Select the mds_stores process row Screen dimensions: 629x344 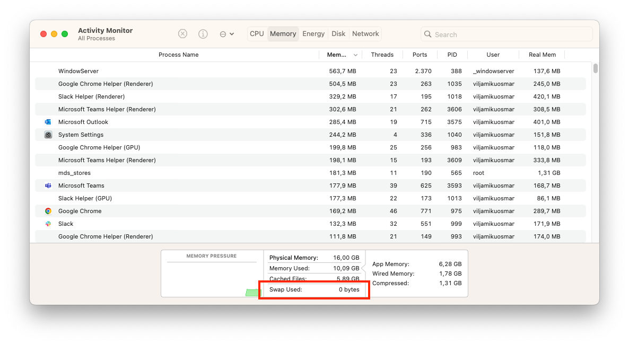point(310,173)
